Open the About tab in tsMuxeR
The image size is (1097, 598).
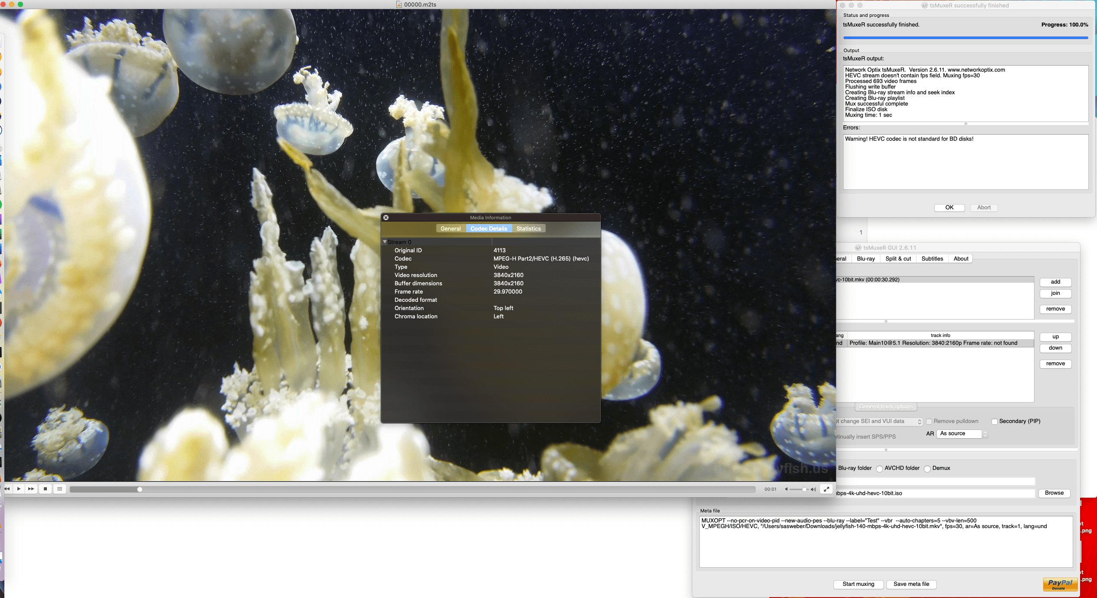(961, 258)
